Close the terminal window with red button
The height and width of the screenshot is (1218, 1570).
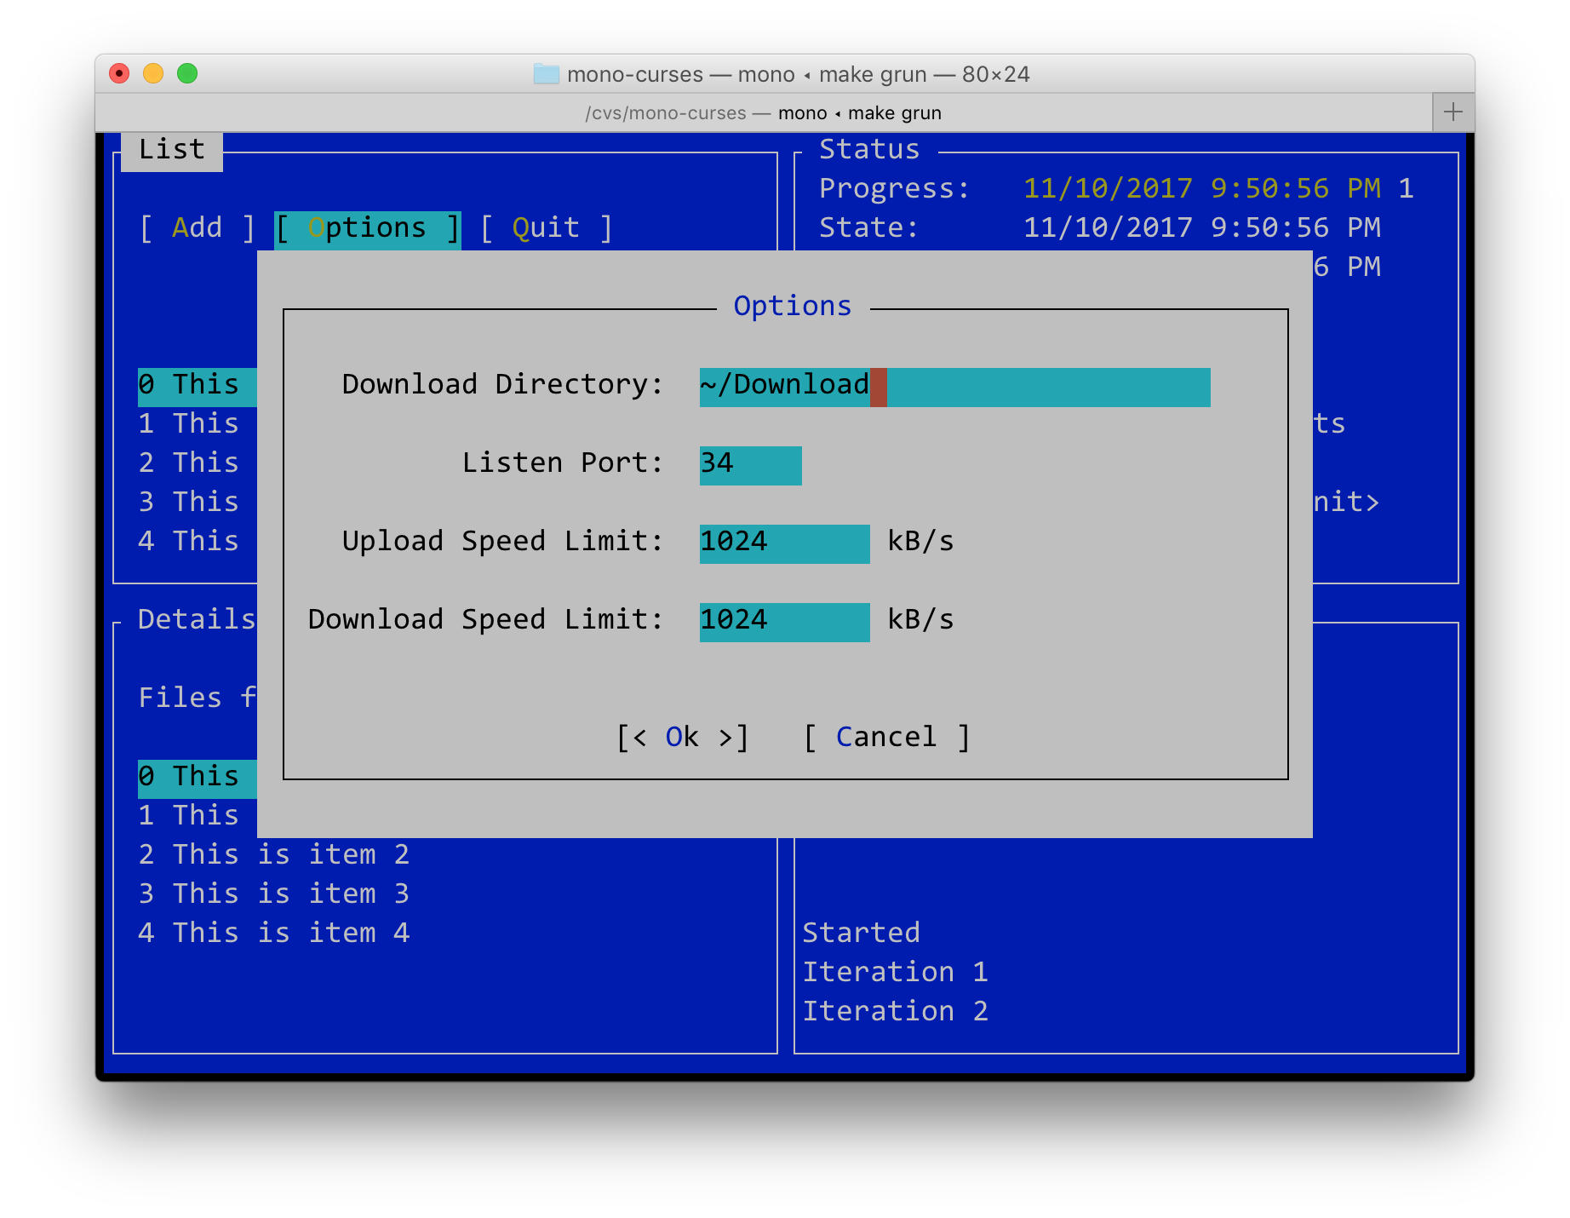pyautogui.click(x=119, y=73)
